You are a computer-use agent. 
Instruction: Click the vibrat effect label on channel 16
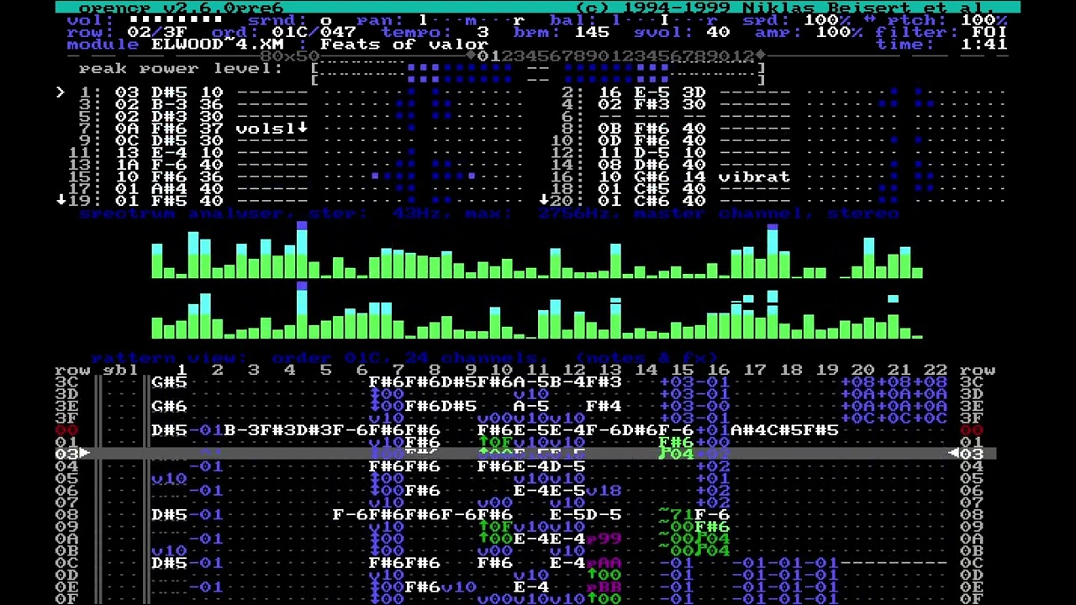pyautogui.click(x=754, y=177)
